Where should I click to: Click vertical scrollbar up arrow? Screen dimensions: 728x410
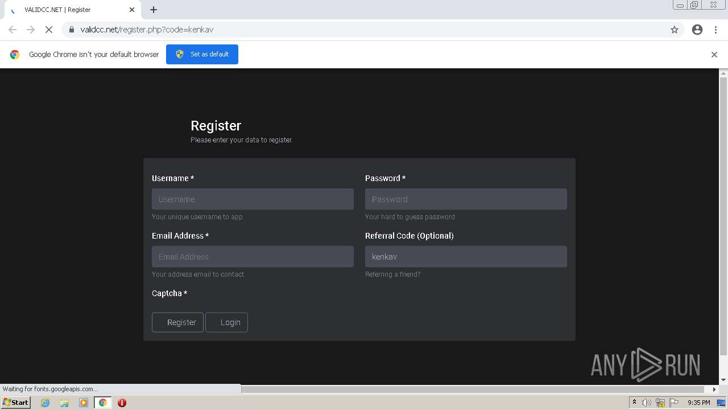(723, 73)
